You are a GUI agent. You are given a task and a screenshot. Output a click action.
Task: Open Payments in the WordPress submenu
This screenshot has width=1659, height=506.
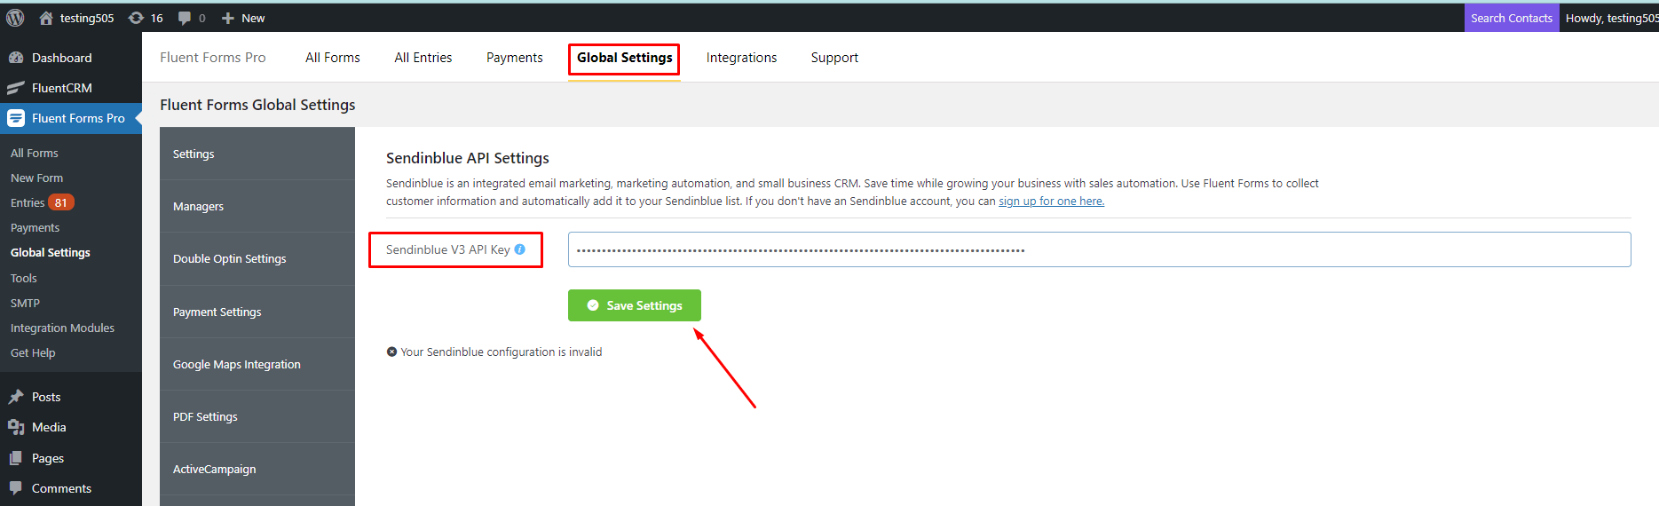tap(36, 227)
